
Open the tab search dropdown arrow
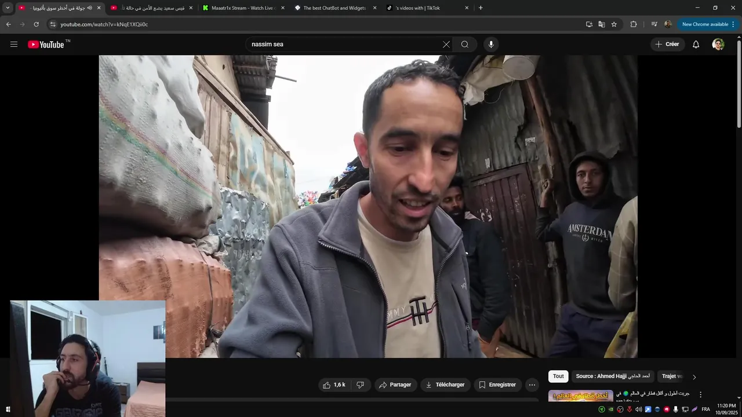[x=8, y=8]
